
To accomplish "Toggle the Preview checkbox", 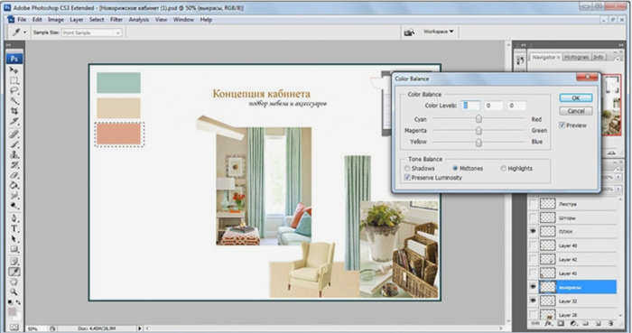I will coord(562,125).
